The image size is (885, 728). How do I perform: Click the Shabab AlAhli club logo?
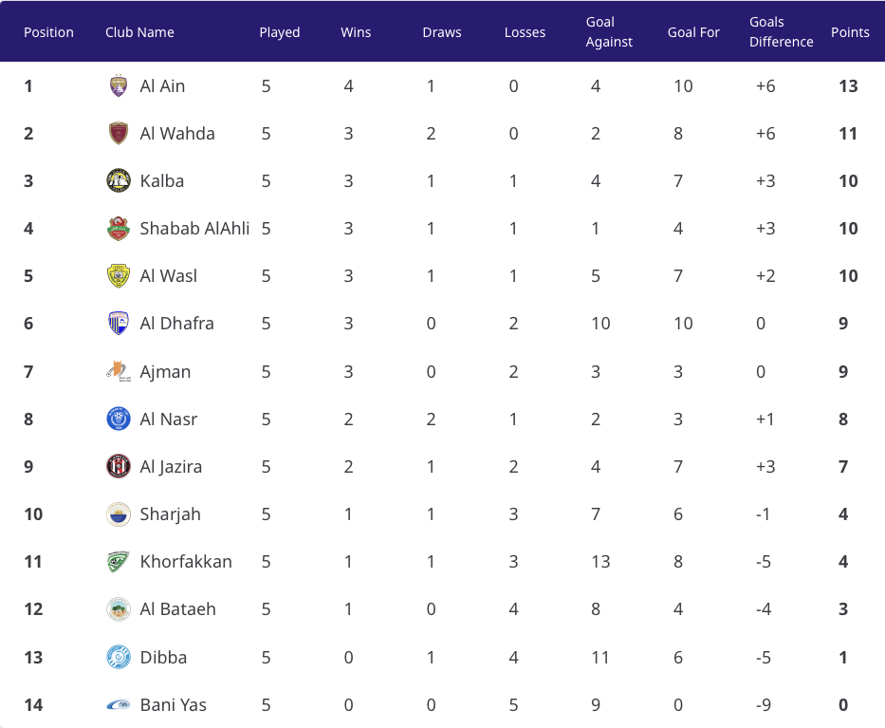(x=118, y=228)
